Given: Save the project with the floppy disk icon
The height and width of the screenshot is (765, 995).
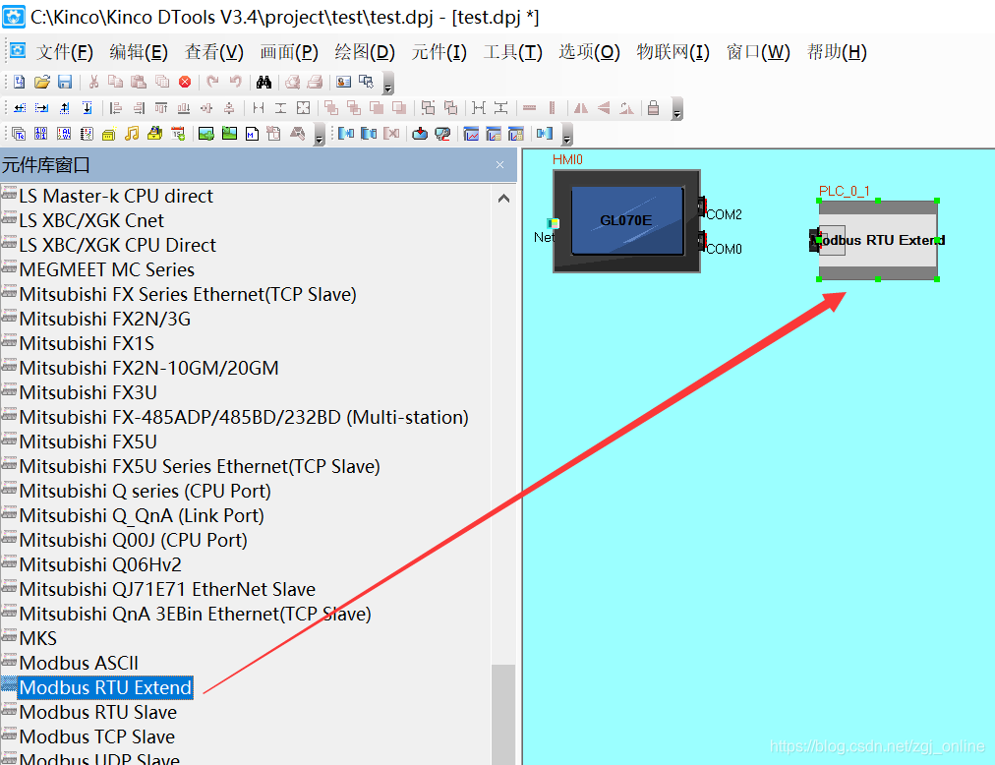Looking at the screenshot, I should (x=65, y=82).
